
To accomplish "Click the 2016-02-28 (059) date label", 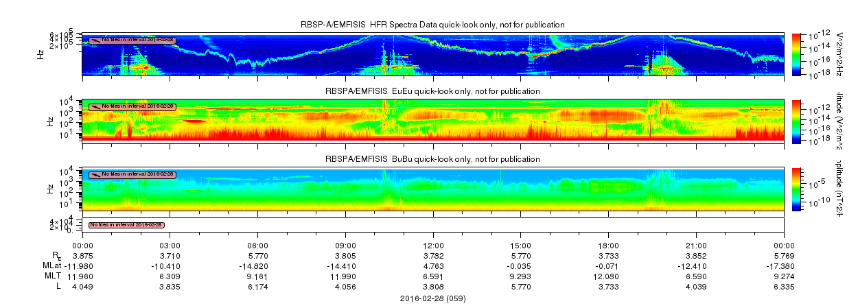I will tap(433, 298).
